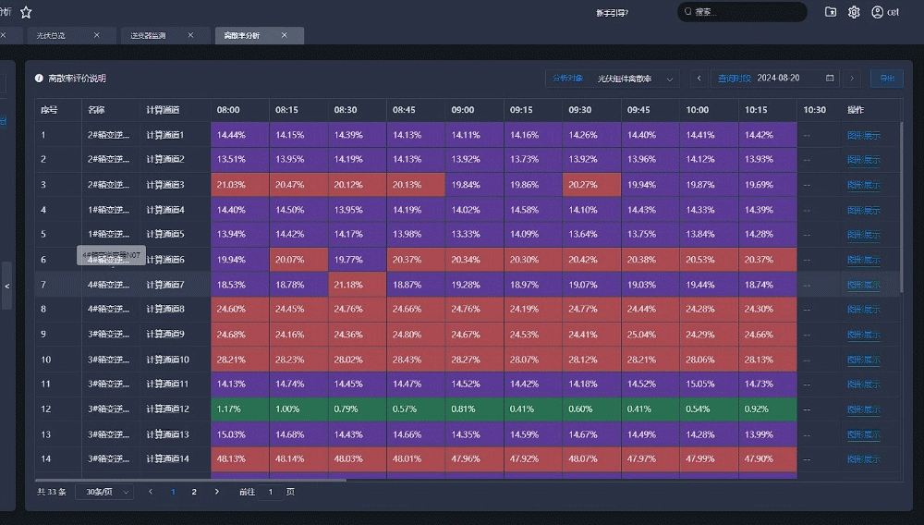Open the 30条/页 page size dropdown
This screenshot has height=525, width=924.
[x=104, y=492]
